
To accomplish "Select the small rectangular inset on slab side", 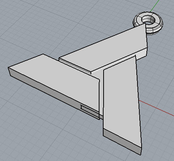I will [90, 111].
